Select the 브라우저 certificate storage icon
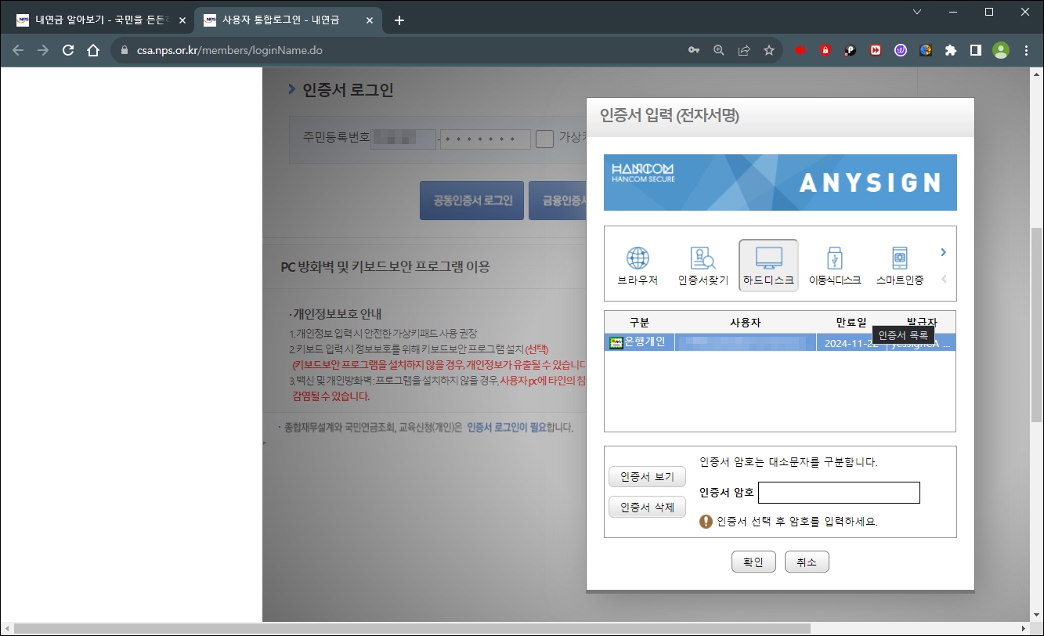The height and width of the screenshot is (636, 1044). [x=638, y=266]
